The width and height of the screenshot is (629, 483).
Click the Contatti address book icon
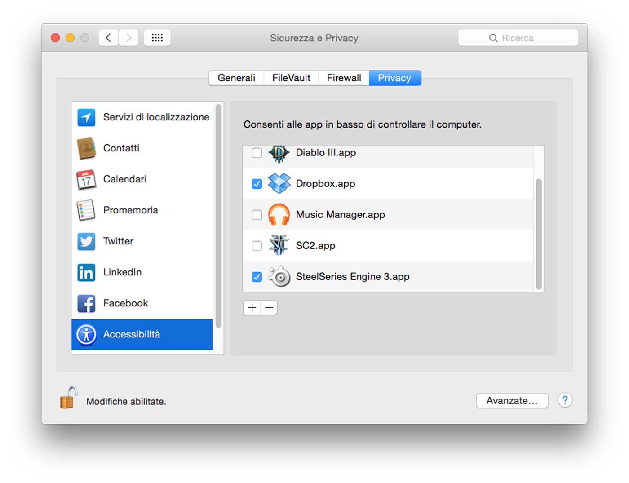click(x=86, y=148)
